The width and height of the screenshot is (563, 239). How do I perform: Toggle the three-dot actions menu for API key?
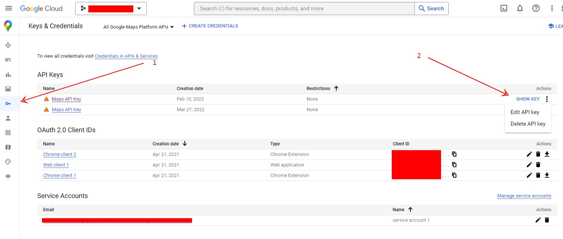tap(547, 99)
